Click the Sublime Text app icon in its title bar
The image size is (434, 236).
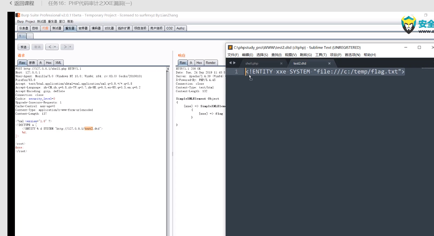(230, 47)
